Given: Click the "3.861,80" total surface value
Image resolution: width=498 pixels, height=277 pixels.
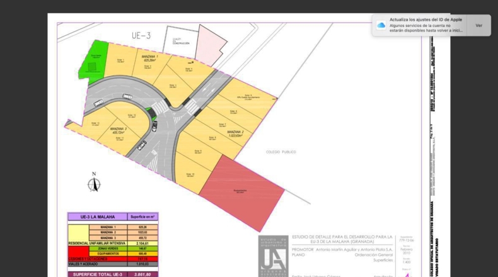Looking at the screenshot, I should (142, 274).
